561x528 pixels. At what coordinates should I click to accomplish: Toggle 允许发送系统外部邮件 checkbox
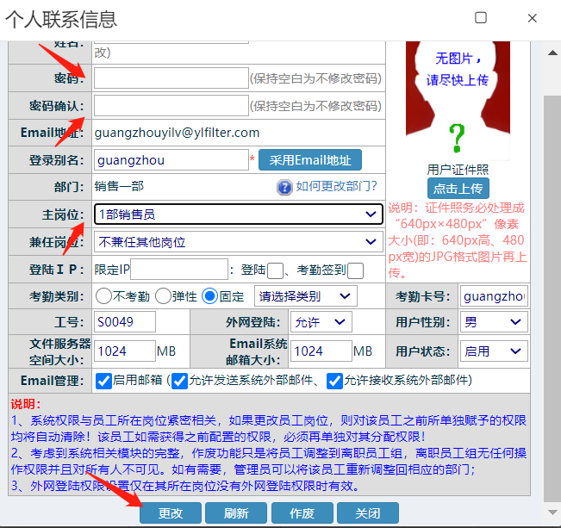click(180, 381)
